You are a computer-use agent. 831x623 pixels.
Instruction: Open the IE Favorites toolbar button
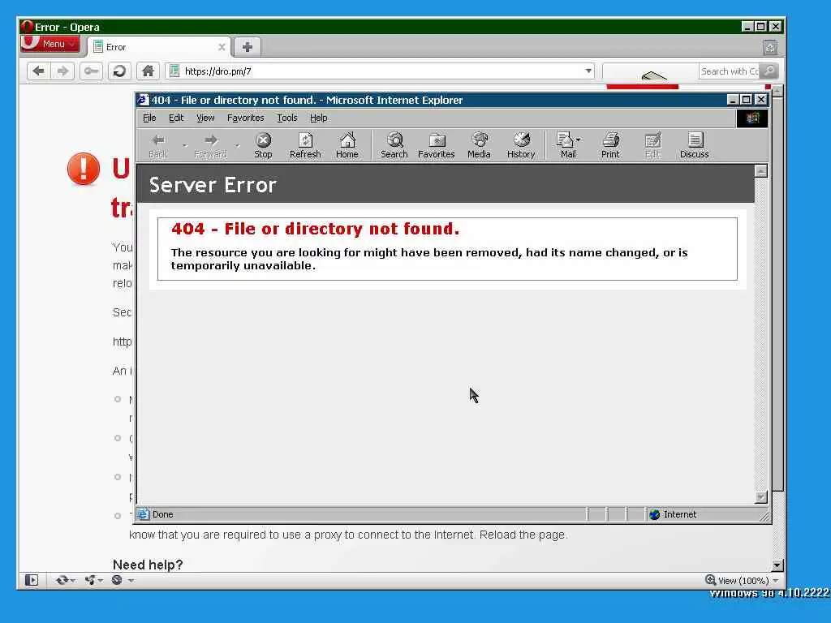[x=436, y=145]
